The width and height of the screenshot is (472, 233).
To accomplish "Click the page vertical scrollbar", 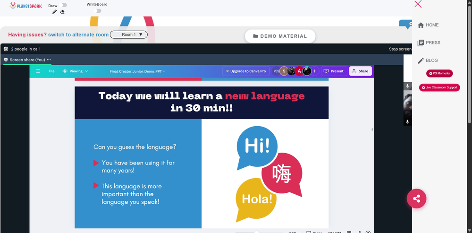I will tap(470, 63).
